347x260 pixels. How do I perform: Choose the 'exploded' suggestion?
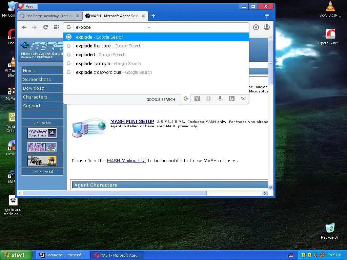tap(156, 55)
